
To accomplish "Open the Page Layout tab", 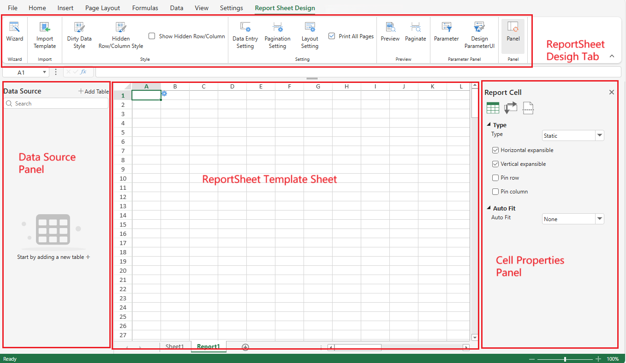I will coord(103,8).
